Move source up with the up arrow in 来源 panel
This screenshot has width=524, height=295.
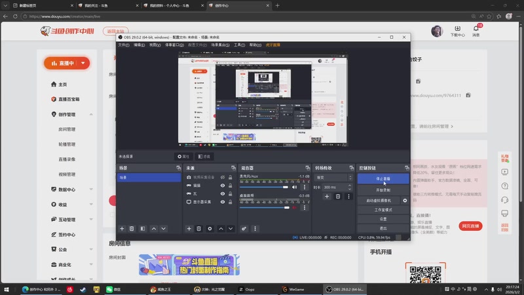pyautogui.click(x=221, y=229)
